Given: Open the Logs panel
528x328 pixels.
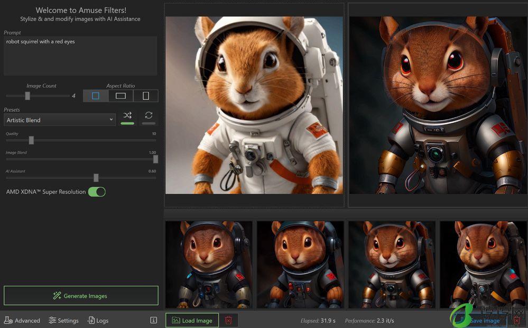Looking at the screenshot, I should [98, 320].
